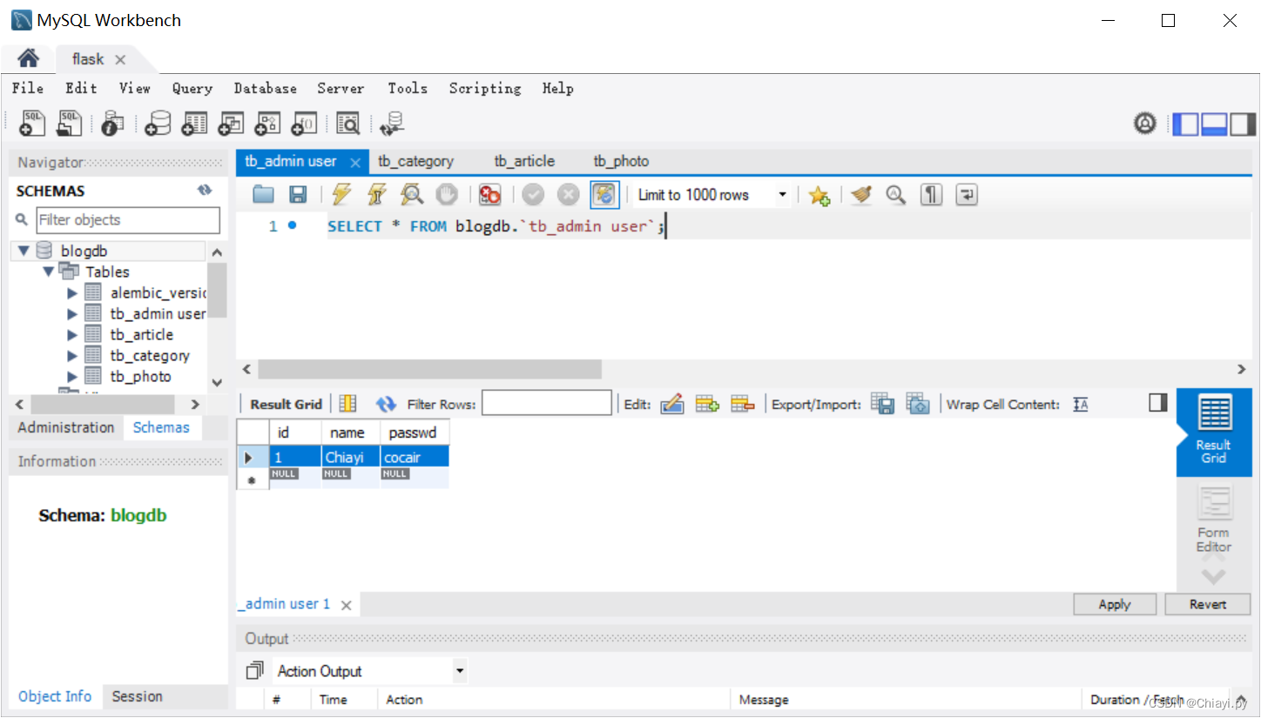Screen dimensions: 1261x718
Task: Toggle the bottom output panel
Action: [1214, 124]
